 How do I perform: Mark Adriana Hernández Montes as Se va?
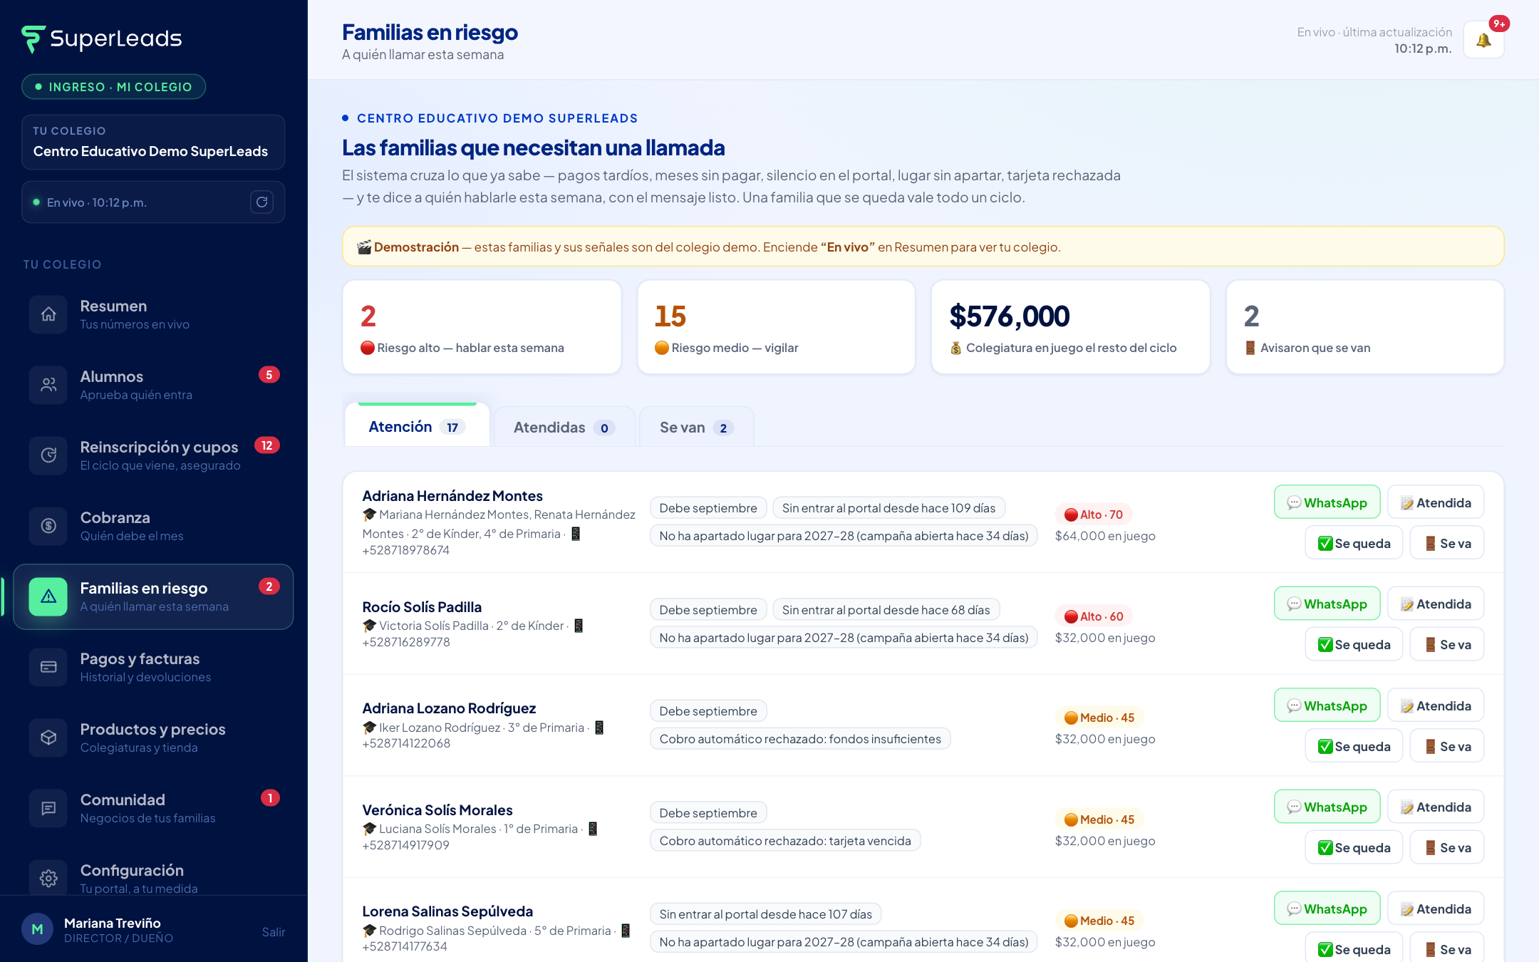1447,543
